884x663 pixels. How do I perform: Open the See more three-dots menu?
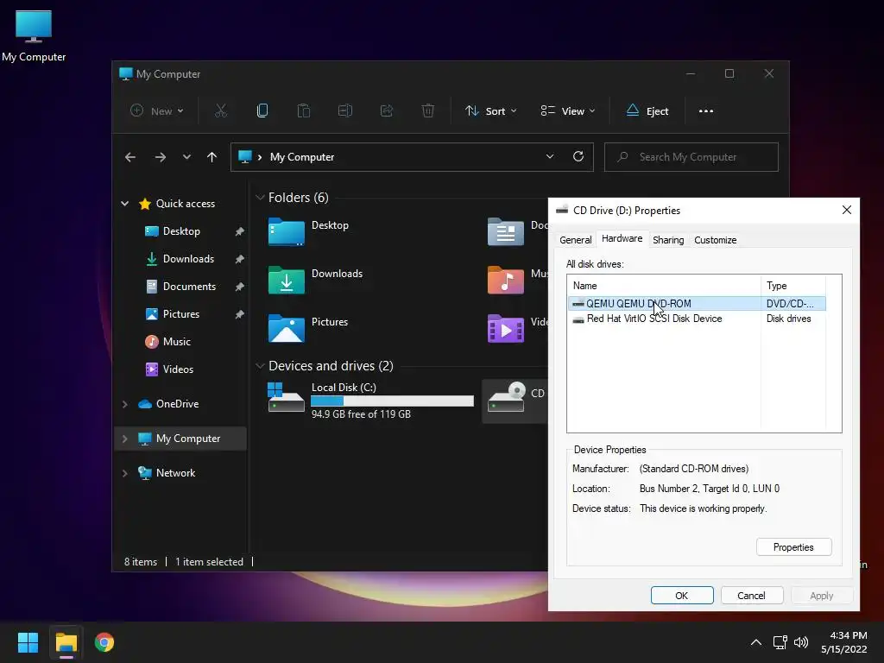click(x=706, y=111)
